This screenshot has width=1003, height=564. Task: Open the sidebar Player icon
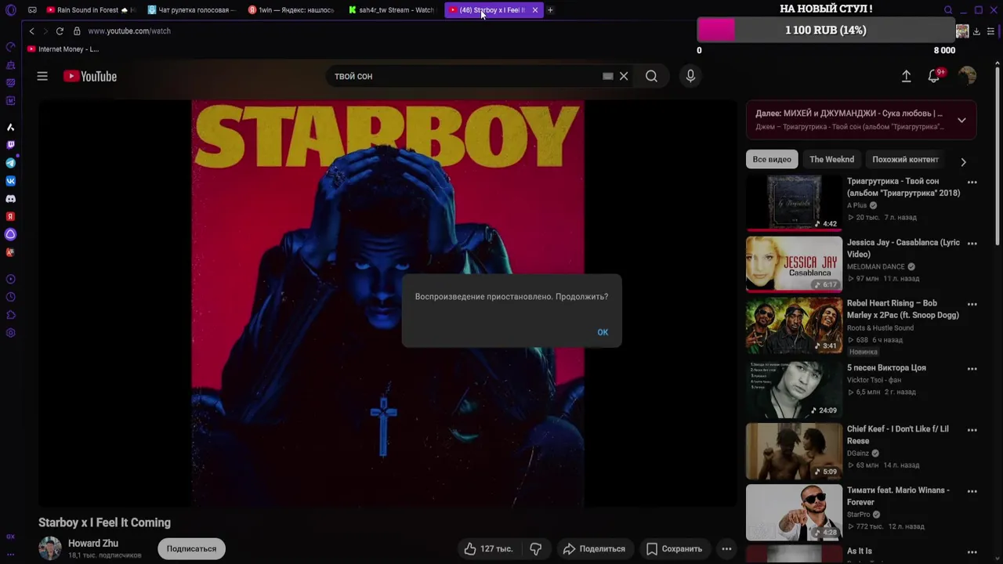pos(11,279)
